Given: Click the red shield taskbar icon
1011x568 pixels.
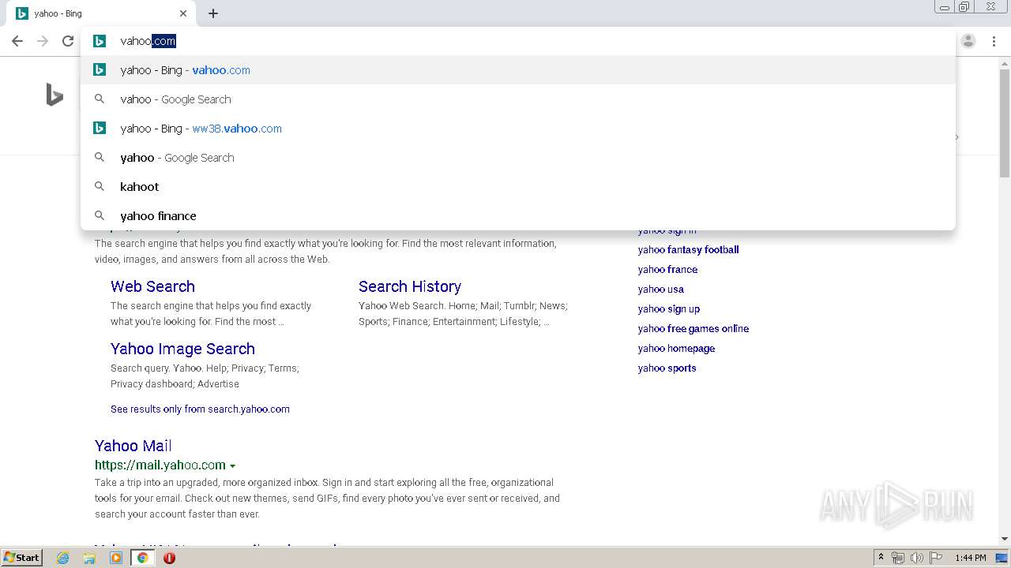Looking at the screenshot, I should tap(169, 558).
